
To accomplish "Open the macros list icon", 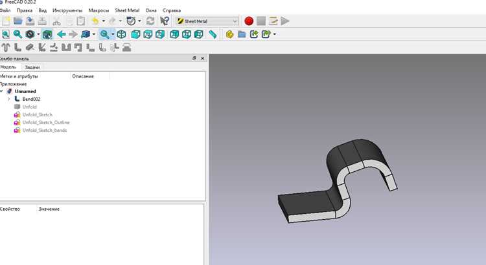I will point(273,21).
